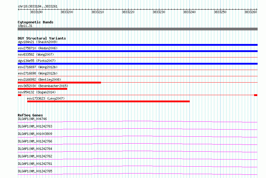
Task: Click the blue bar of dgv184n21
Action: 137,45
